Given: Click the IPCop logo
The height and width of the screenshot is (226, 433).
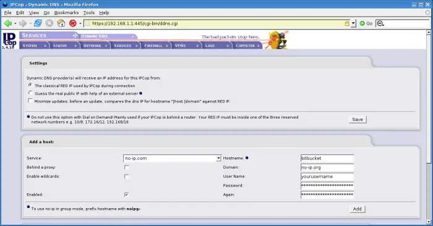Looking at the screenshot, I should [9, 41].
